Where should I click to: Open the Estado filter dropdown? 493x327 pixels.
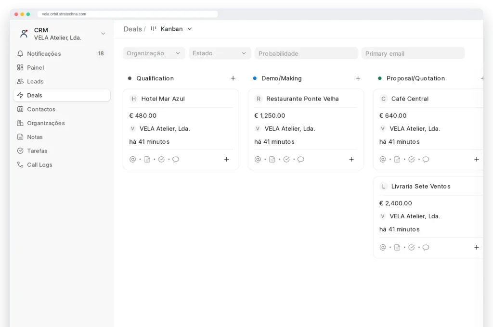pos(220,53)
